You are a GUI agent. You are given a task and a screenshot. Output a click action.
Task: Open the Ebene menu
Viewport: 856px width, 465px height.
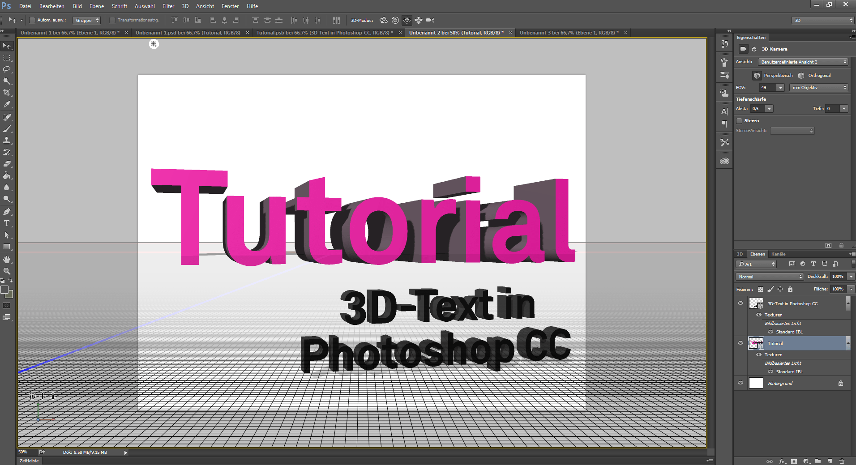[x=97, y=6]
